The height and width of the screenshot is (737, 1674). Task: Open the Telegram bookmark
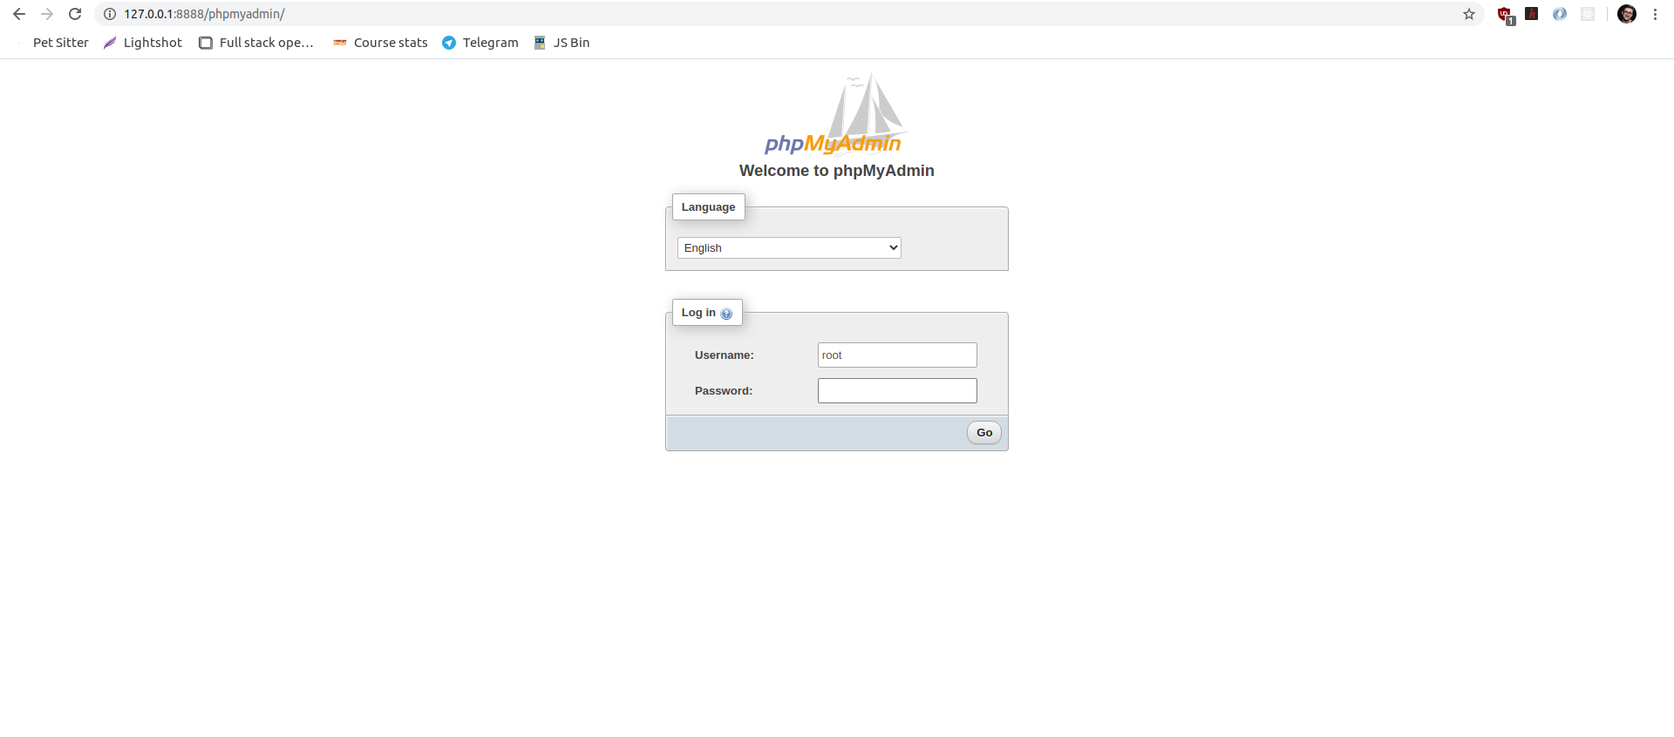click(x=480, y=43)
